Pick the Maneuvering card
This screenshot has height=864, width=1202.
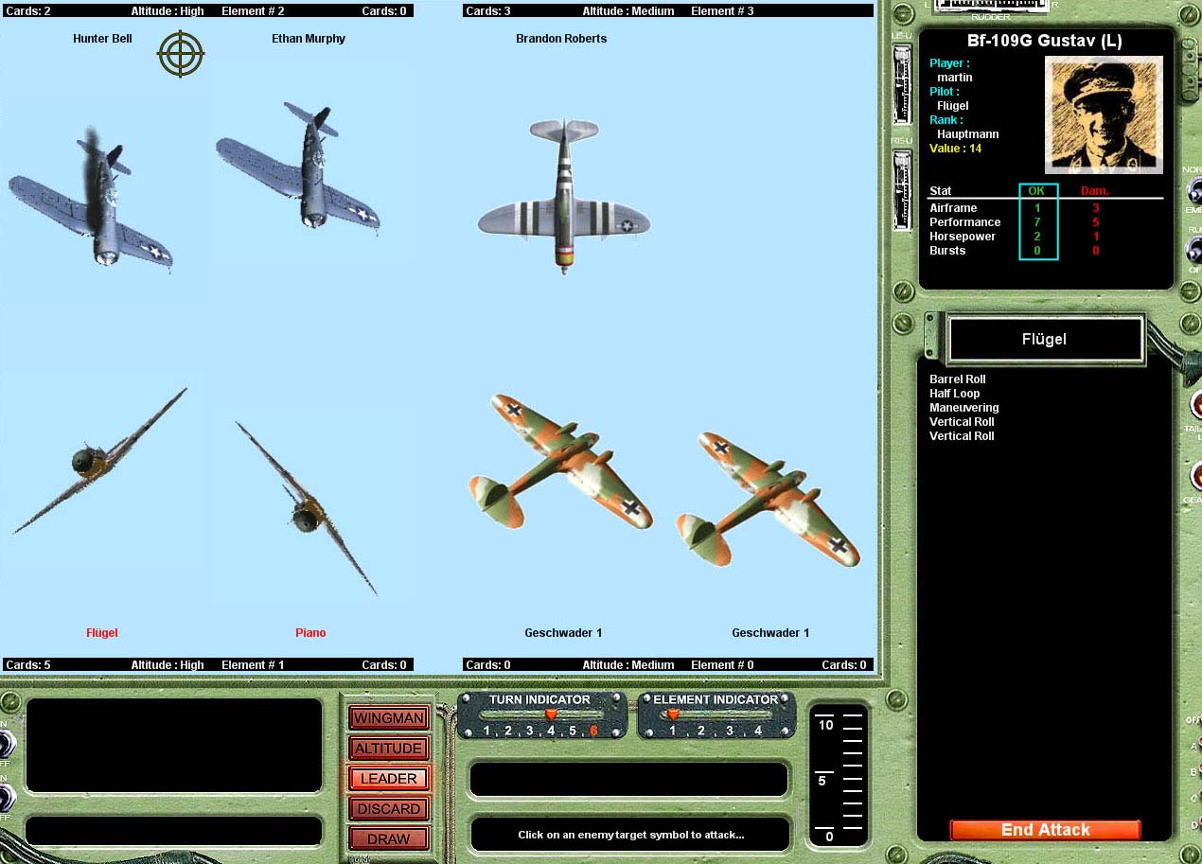pyautogui.click(x=963, y=408)
